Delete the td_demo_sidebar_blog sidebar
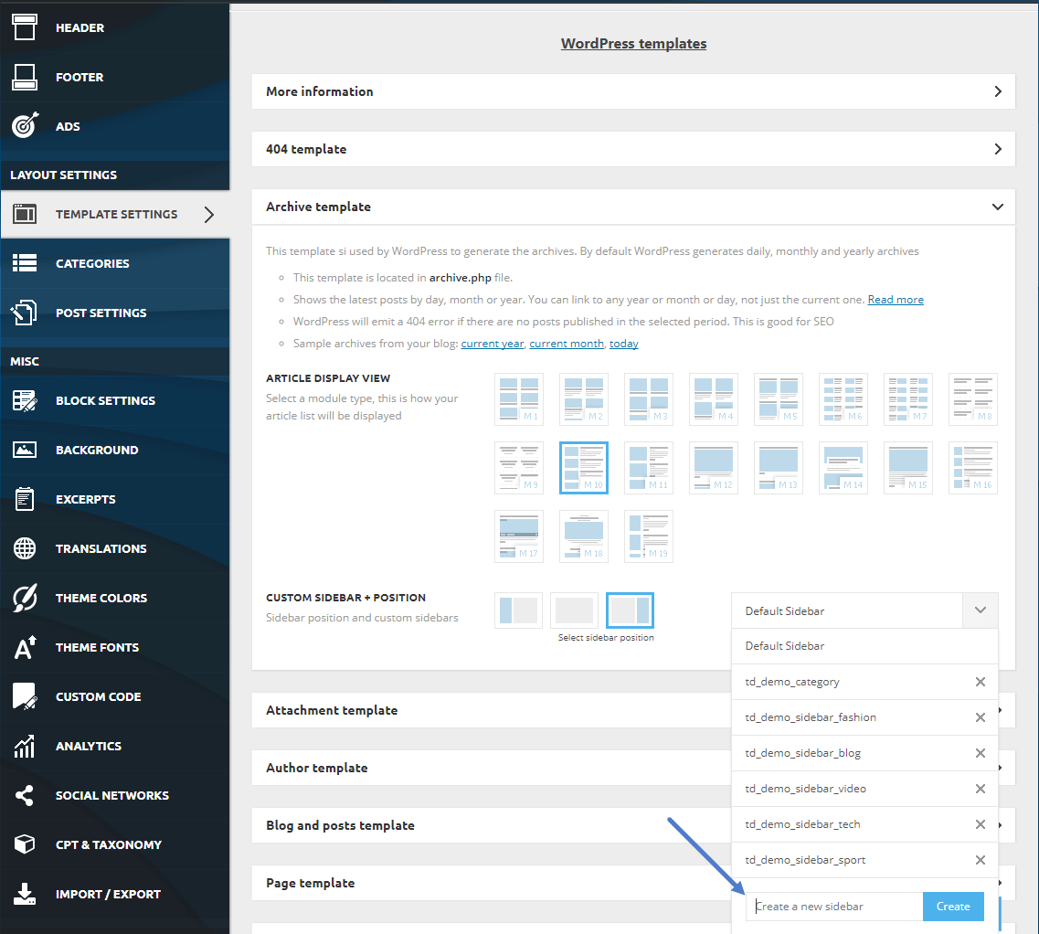Image resolution: width=1039 pixels, height=934 pixels. (980, 753)
